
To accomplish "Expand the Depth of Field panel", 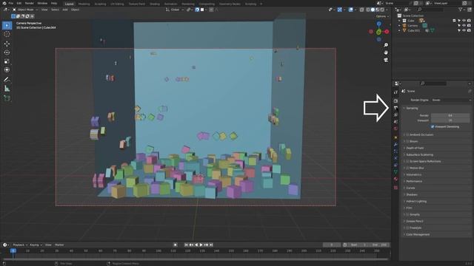I will click(x=415, y=148).
